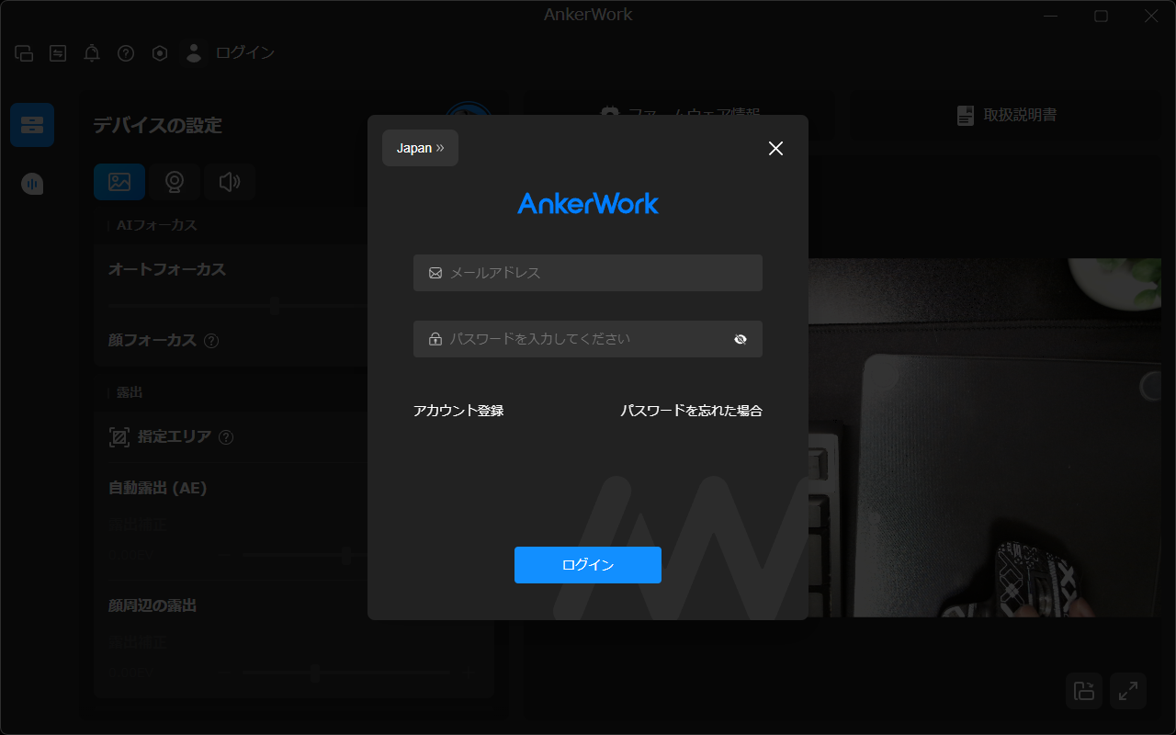Screen dimensions: 1176x735
Task: Open the notifications bell
Action: point(92,53)
